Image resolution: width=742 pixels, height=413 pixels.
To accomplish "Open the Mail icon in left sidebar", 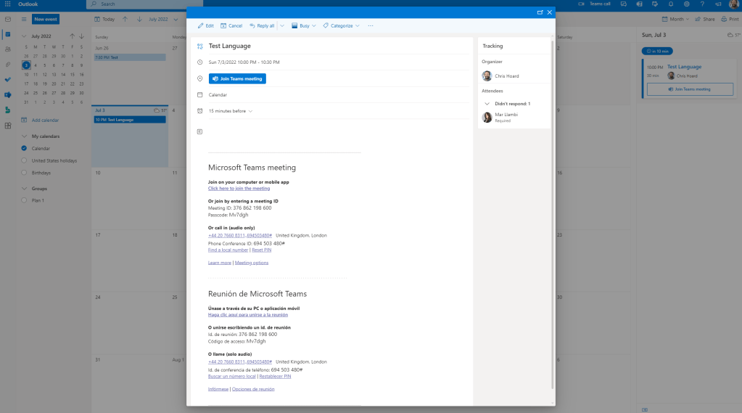I will [x=8, y=19].
